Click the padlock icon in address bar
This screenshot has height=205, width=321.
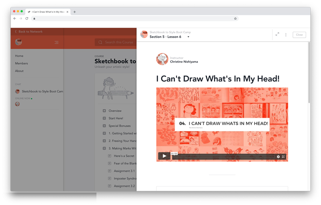(34, 18)
